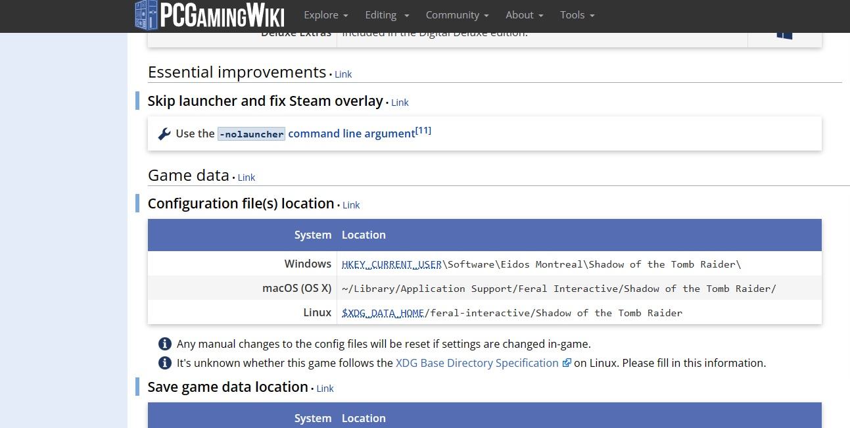Click the Windows row label in configuration table
Screen dimensions: 850x428
tap(308, 264)
